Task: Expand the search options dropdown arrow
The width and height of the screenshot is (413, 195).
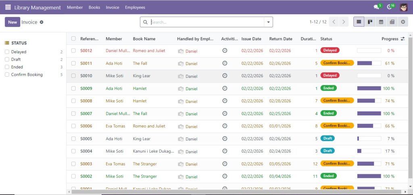Action: (269, 22)
